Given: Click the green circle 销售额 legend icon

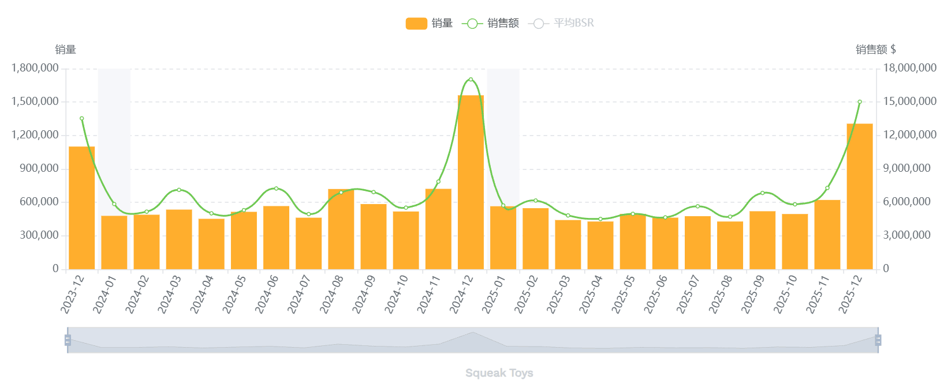Looking at the screenshot, I should coord(472,23).
